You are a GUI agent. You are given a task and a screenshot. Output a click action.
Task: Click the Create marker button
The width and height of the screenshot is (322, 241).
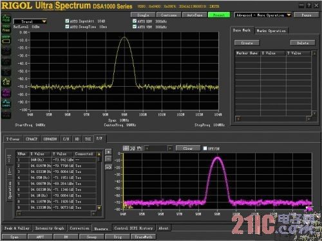(x=247, y=43)
